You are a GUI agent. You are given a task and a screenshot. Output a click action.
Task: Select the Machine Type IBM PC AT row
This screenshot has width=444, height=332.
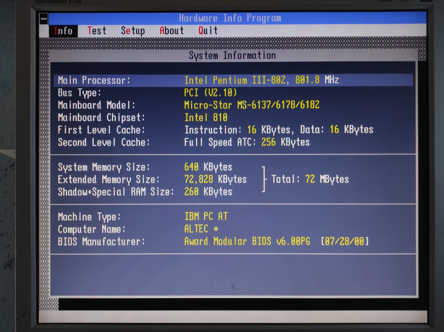tap(143, 217)
